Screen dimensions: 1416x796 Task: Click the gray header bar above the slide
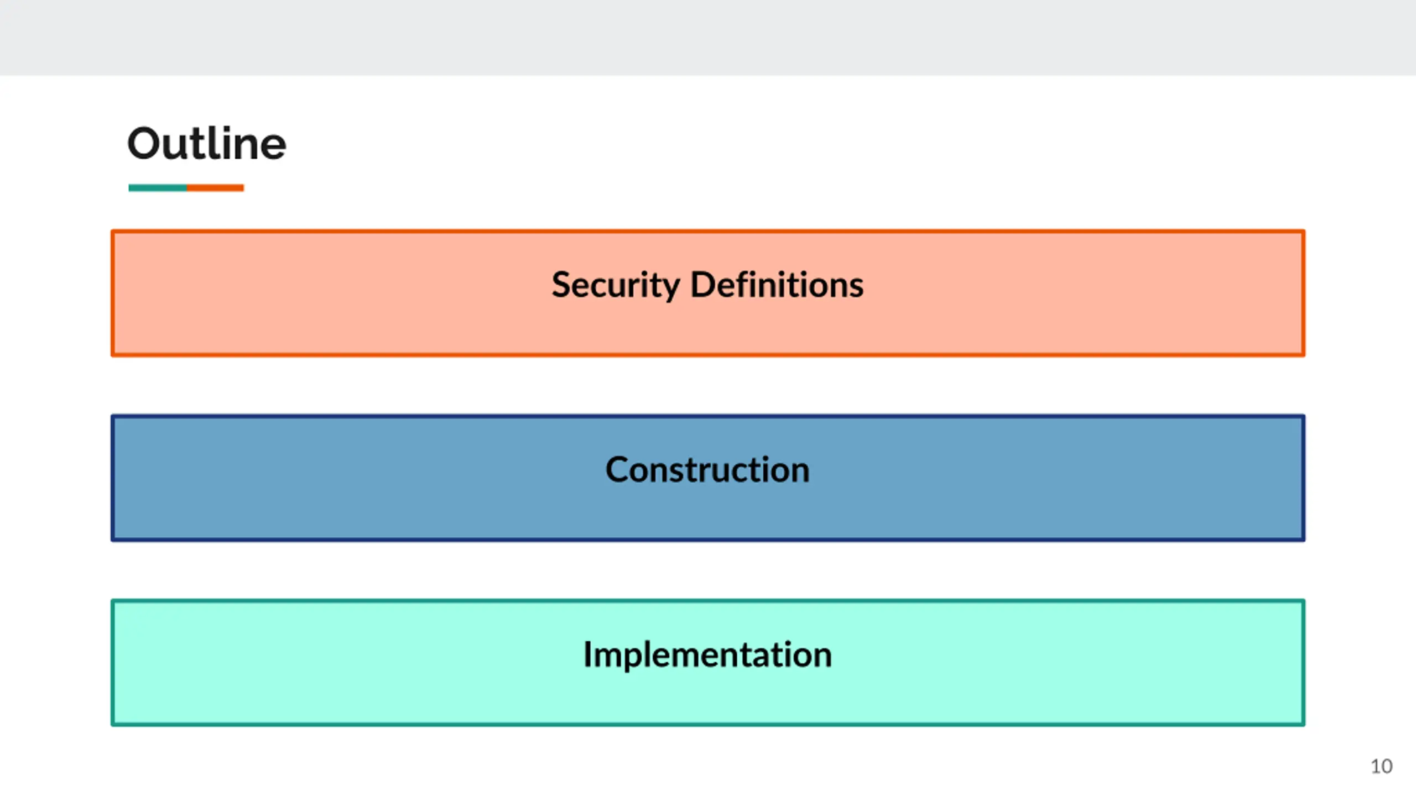pos(708,36)
